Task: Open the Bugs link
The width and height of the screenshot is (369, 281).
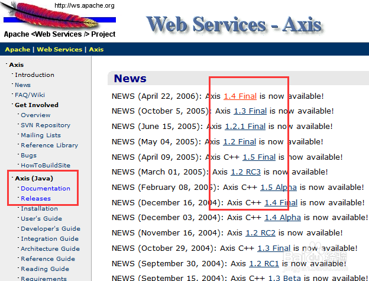Action: pos(29,156)
